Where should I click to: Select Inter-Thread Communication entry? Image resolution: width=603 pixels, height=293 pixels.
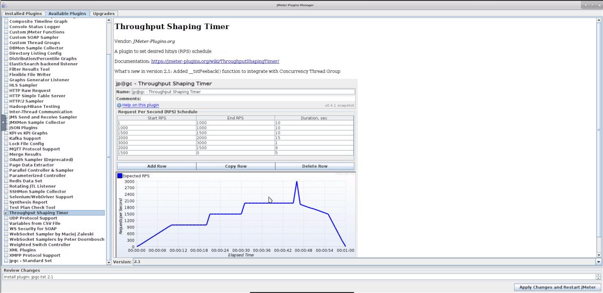tap(41, 112)
